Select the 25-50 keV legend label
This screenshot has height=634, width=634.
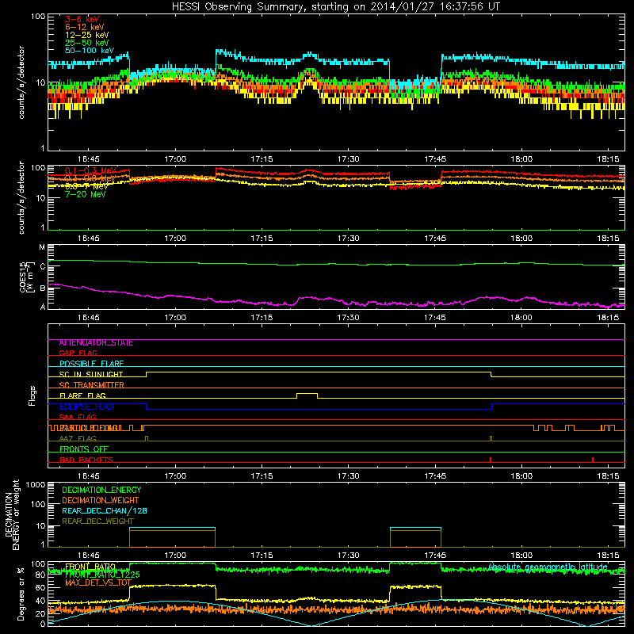(87, 43)
